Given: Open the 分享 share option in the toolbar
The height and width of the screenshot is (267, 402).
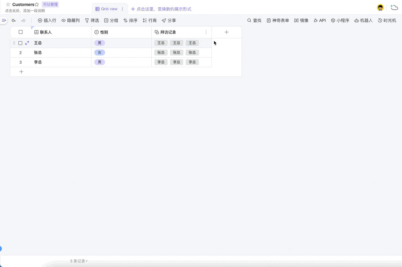Looking at the screenshot, I should click(169, 20).
